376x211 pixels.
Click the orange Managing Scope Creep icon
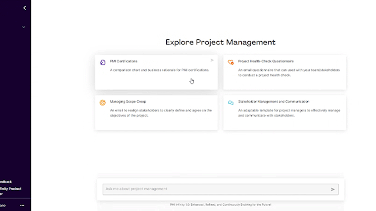(103, 102)
